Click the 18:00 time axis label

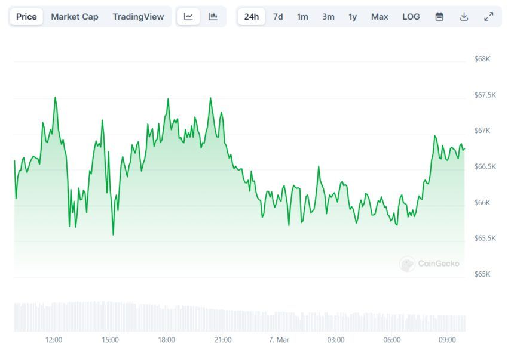click(x=167, y=340)
